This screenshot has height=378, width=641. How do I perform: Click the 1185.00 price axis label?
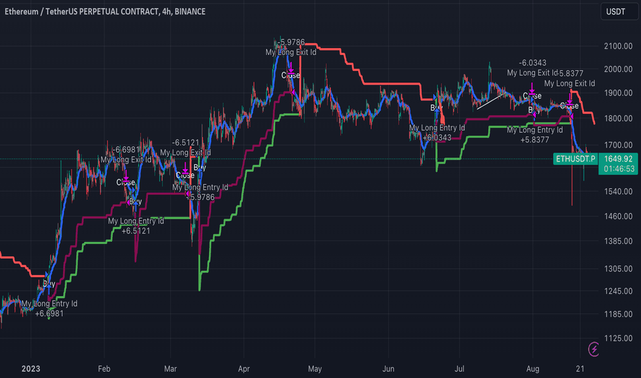pos(618,314)
